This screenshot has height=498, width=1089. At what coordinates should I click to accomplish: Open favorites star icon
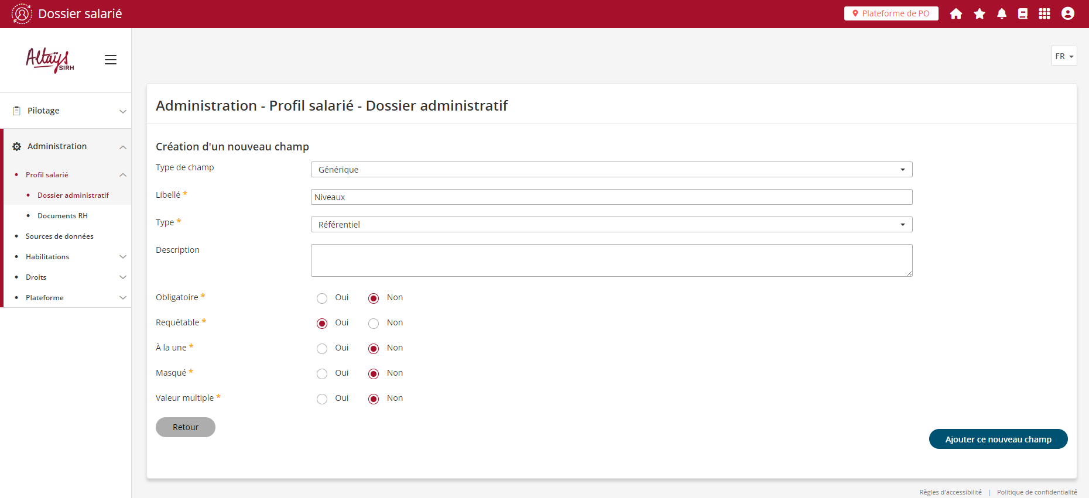[980, 13]
